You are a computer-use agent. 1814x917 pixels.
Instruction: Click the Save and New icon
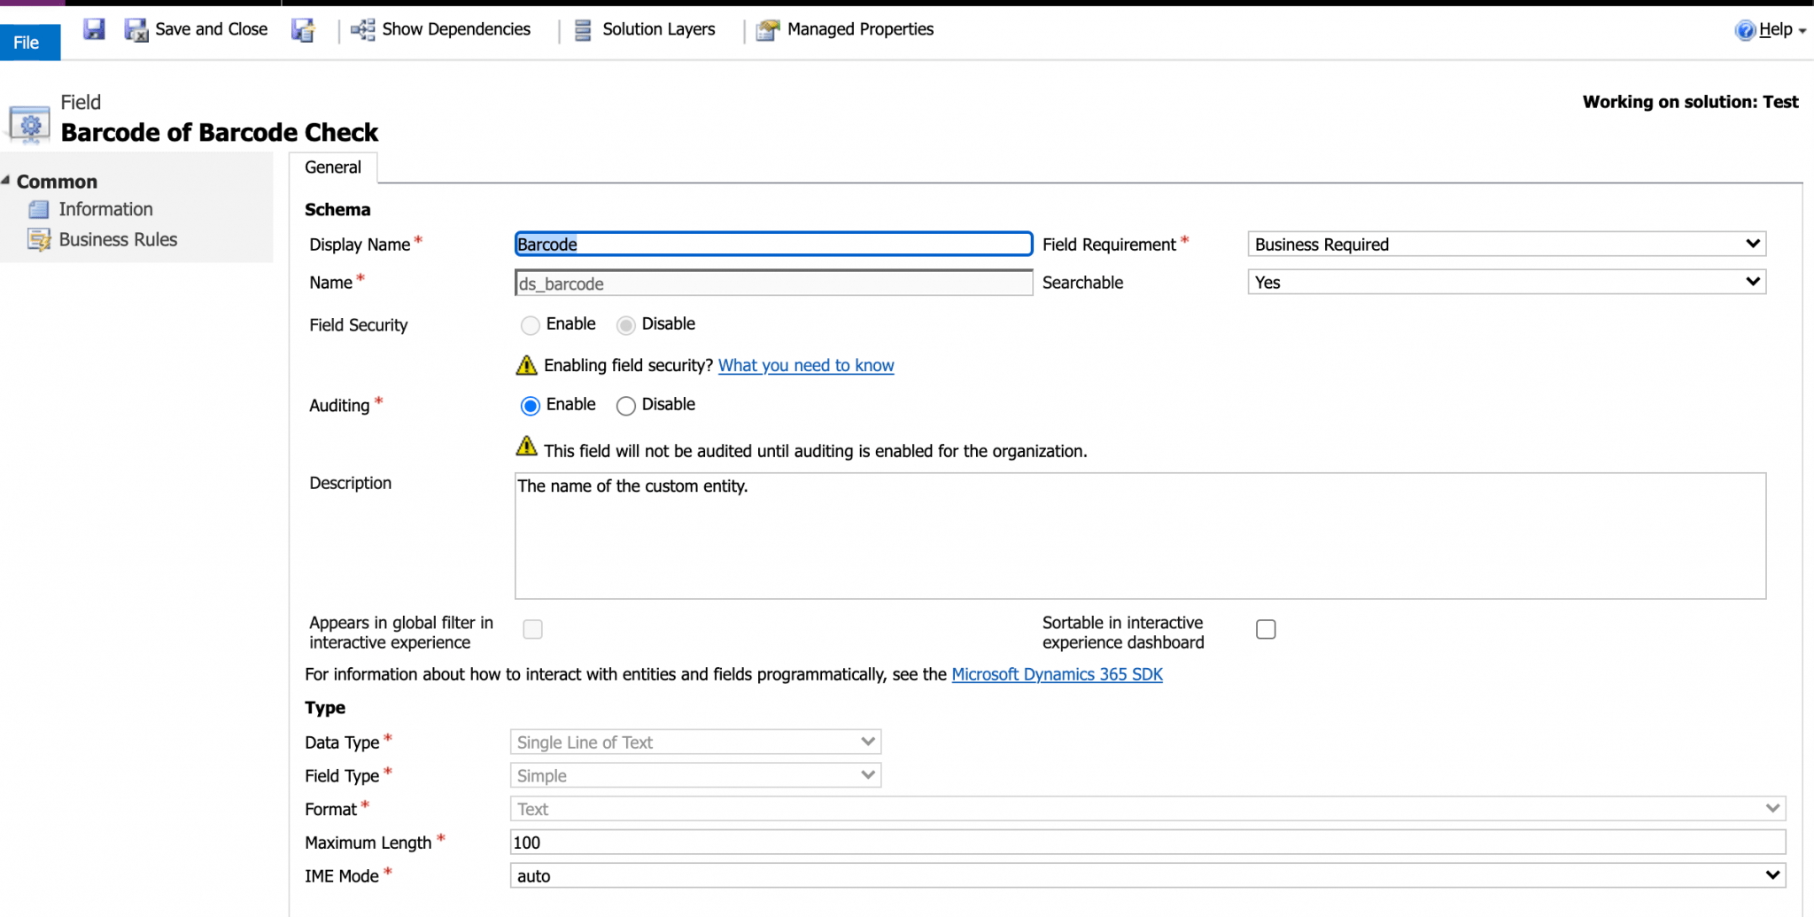pyautogui.click(x=304, y=29)
